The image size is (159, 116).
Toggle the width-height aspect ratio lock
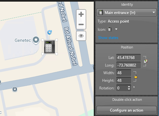click(136, 76)
